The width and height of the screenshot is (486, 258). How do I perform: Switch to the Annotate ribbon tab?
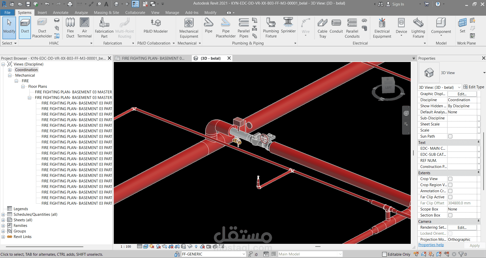click(x=61, y=12)
